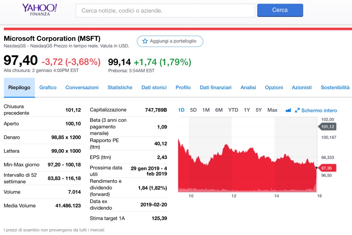Open the Opzioni tab
352x235 pixels.
tap(274, 87)
